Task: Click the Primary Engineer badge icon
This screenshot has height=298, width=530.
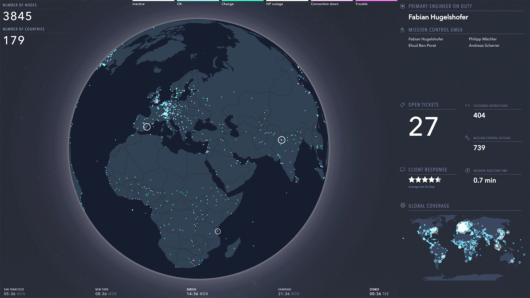Action: 402,6
